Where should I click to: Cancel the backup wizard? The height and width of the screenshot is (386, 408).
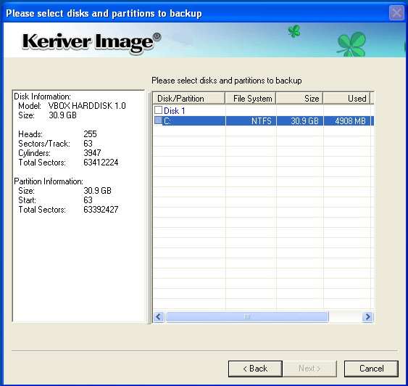371,369
